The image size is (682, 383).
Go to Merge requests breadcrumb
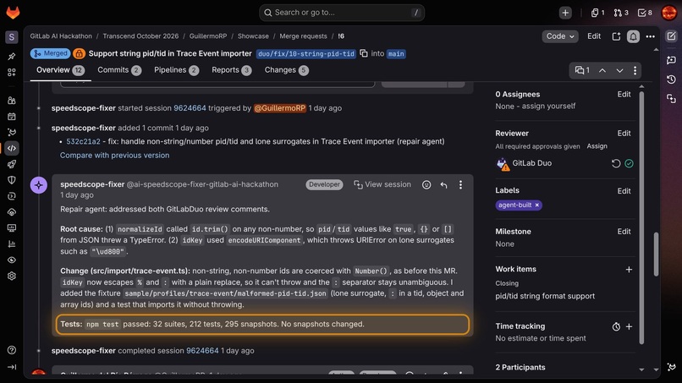coord(303,36)
